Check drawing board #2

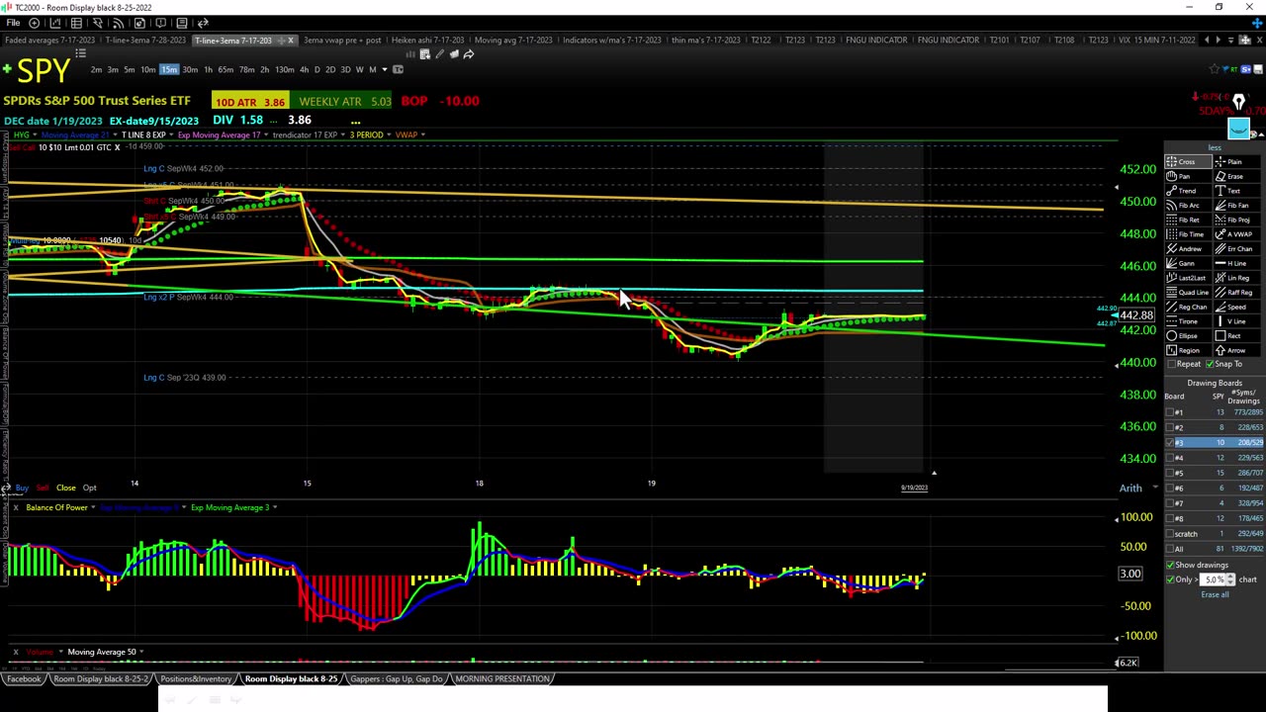pyautogui.click(x=1171, y=427)
